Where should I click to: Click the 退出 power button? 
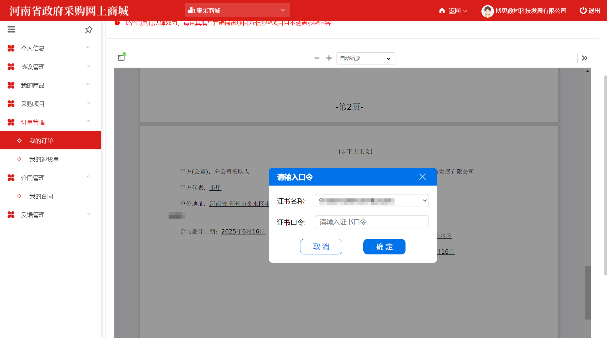coord(590,11)
